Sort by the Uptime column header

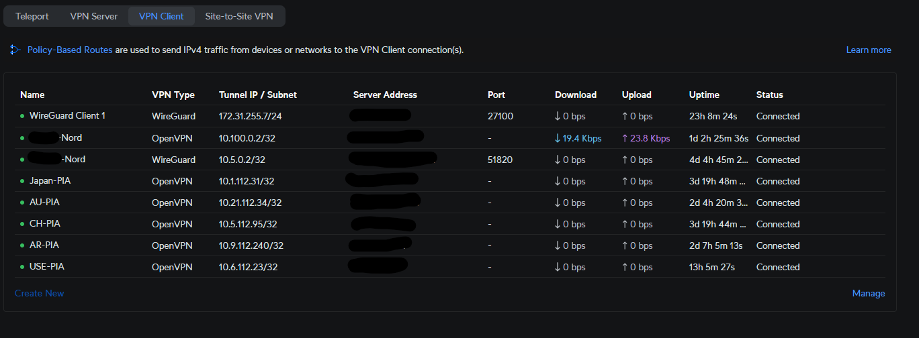coord(704,95)
